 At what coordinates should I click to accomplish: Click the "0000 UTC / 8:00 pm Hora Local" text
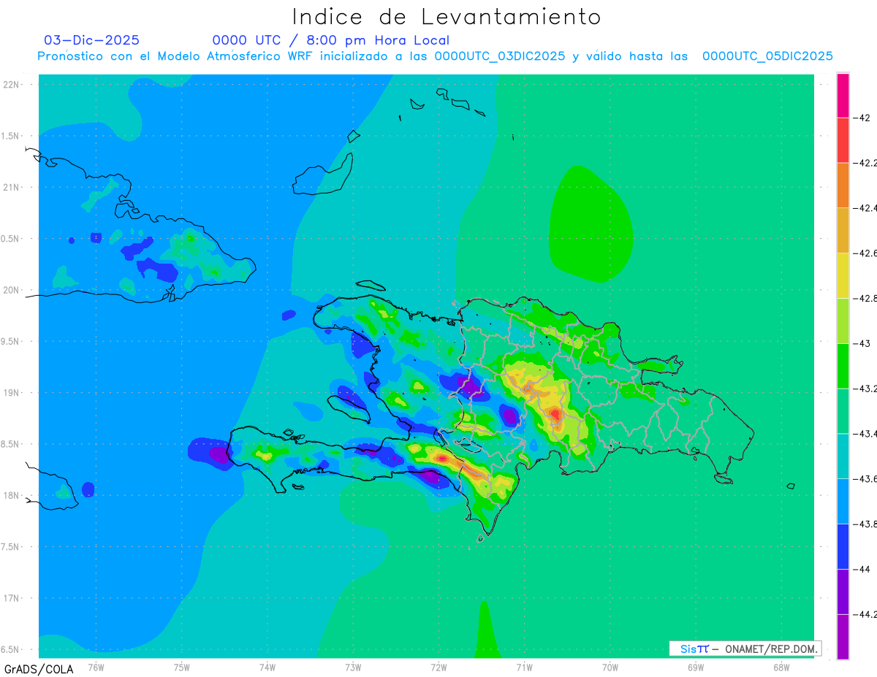pyautogui.click(x=330, y=40)
